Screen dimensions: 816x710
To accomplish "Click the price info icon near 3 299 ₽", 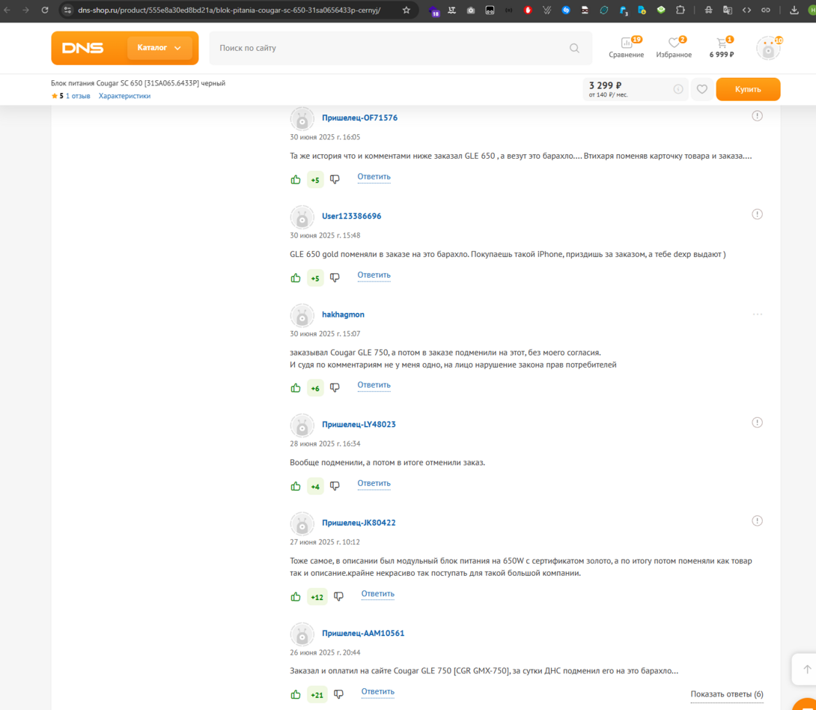I will 678,89.
